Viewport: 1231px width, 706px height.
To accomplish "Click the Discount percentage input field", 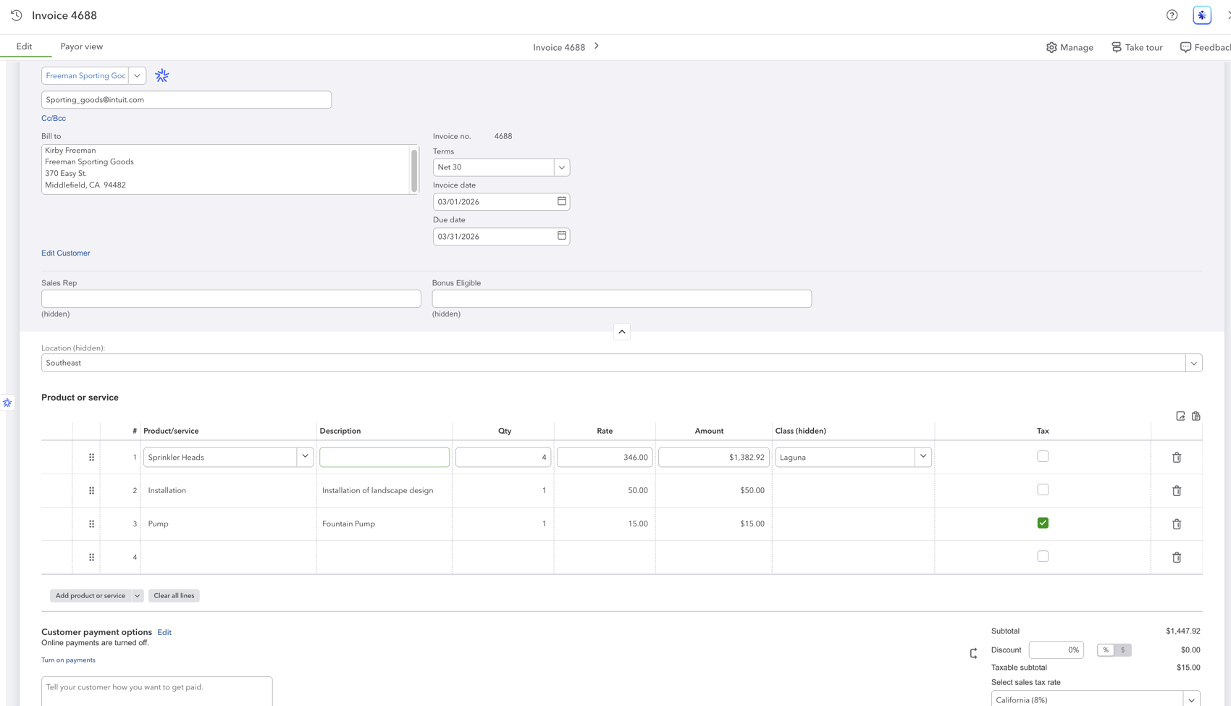I will [1056, 650].
